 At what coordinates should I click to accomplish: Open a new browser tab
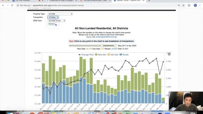point(149,1)
